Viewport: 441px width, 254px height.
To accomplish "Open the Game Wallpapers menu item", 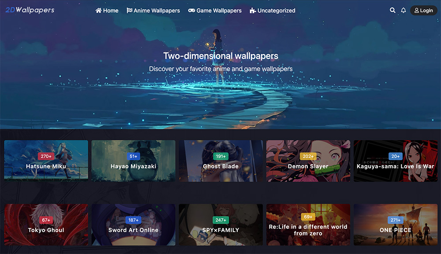I will [215, 11].
